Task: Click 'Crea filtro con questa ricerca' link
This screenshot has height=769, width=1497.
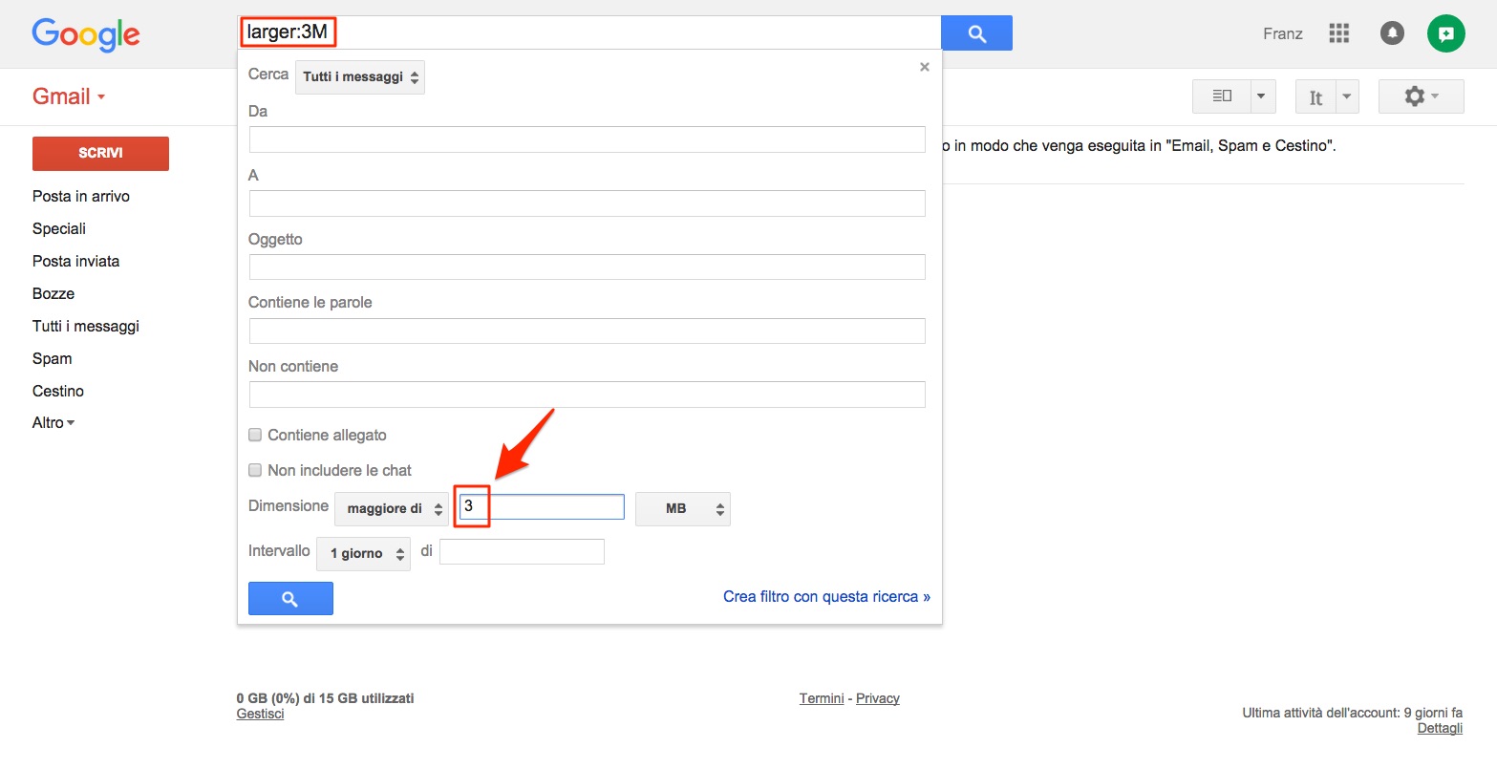Action: pos(826,597)
